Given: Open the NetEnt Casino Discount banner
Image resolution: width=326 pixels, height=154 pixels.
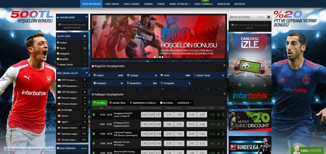Looking at the screenshot, I should tap(250, 120).
